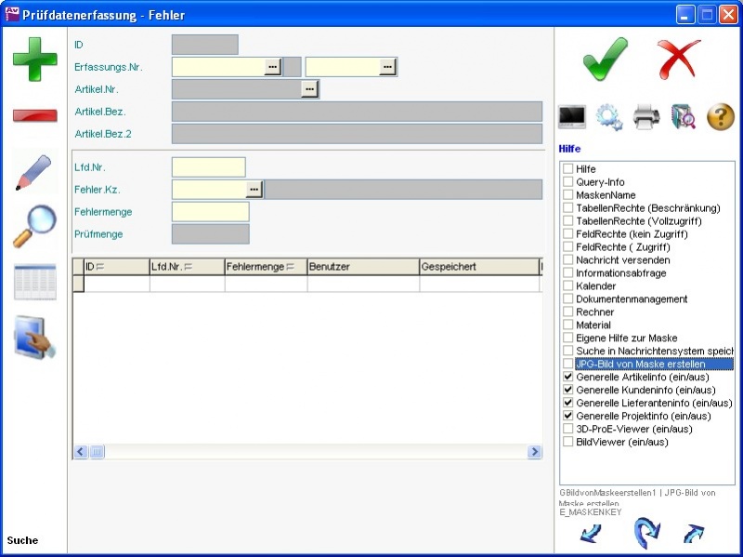
Task: Open the Artikel.Nr. lookup button
Action: [309, 89]
